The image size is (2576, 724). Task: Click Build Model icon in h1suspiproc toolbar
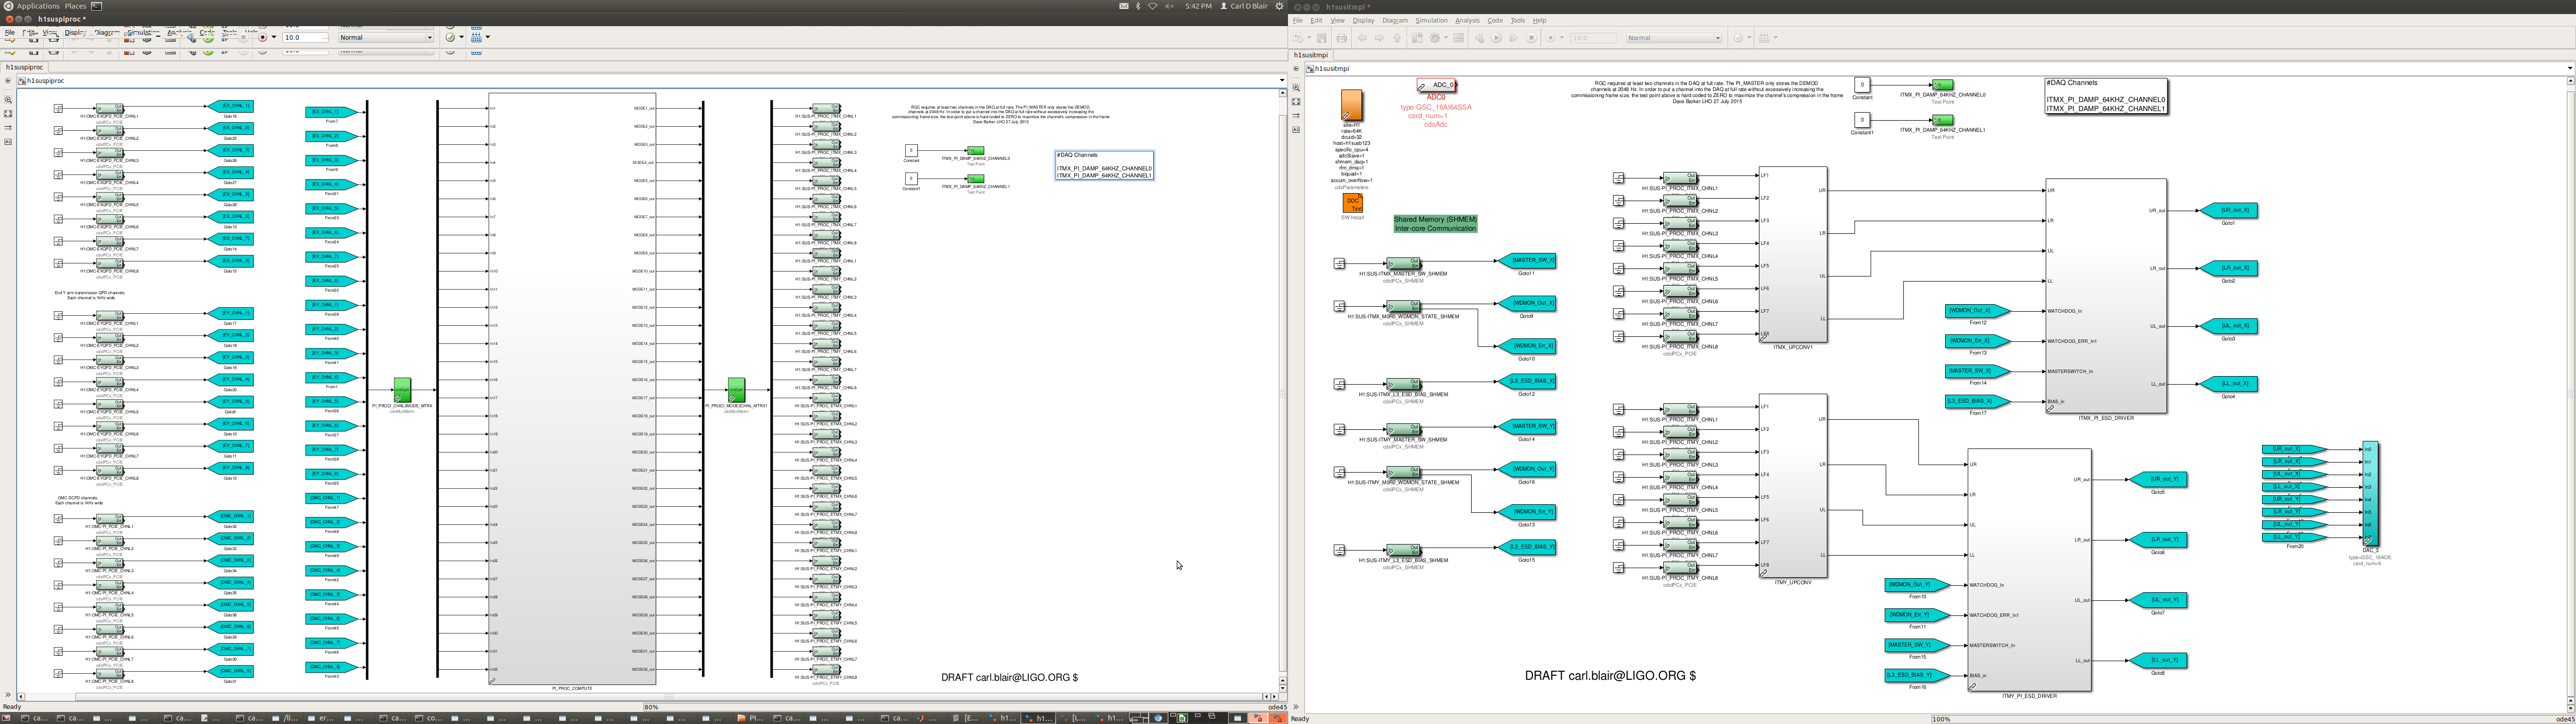[476, 38]
